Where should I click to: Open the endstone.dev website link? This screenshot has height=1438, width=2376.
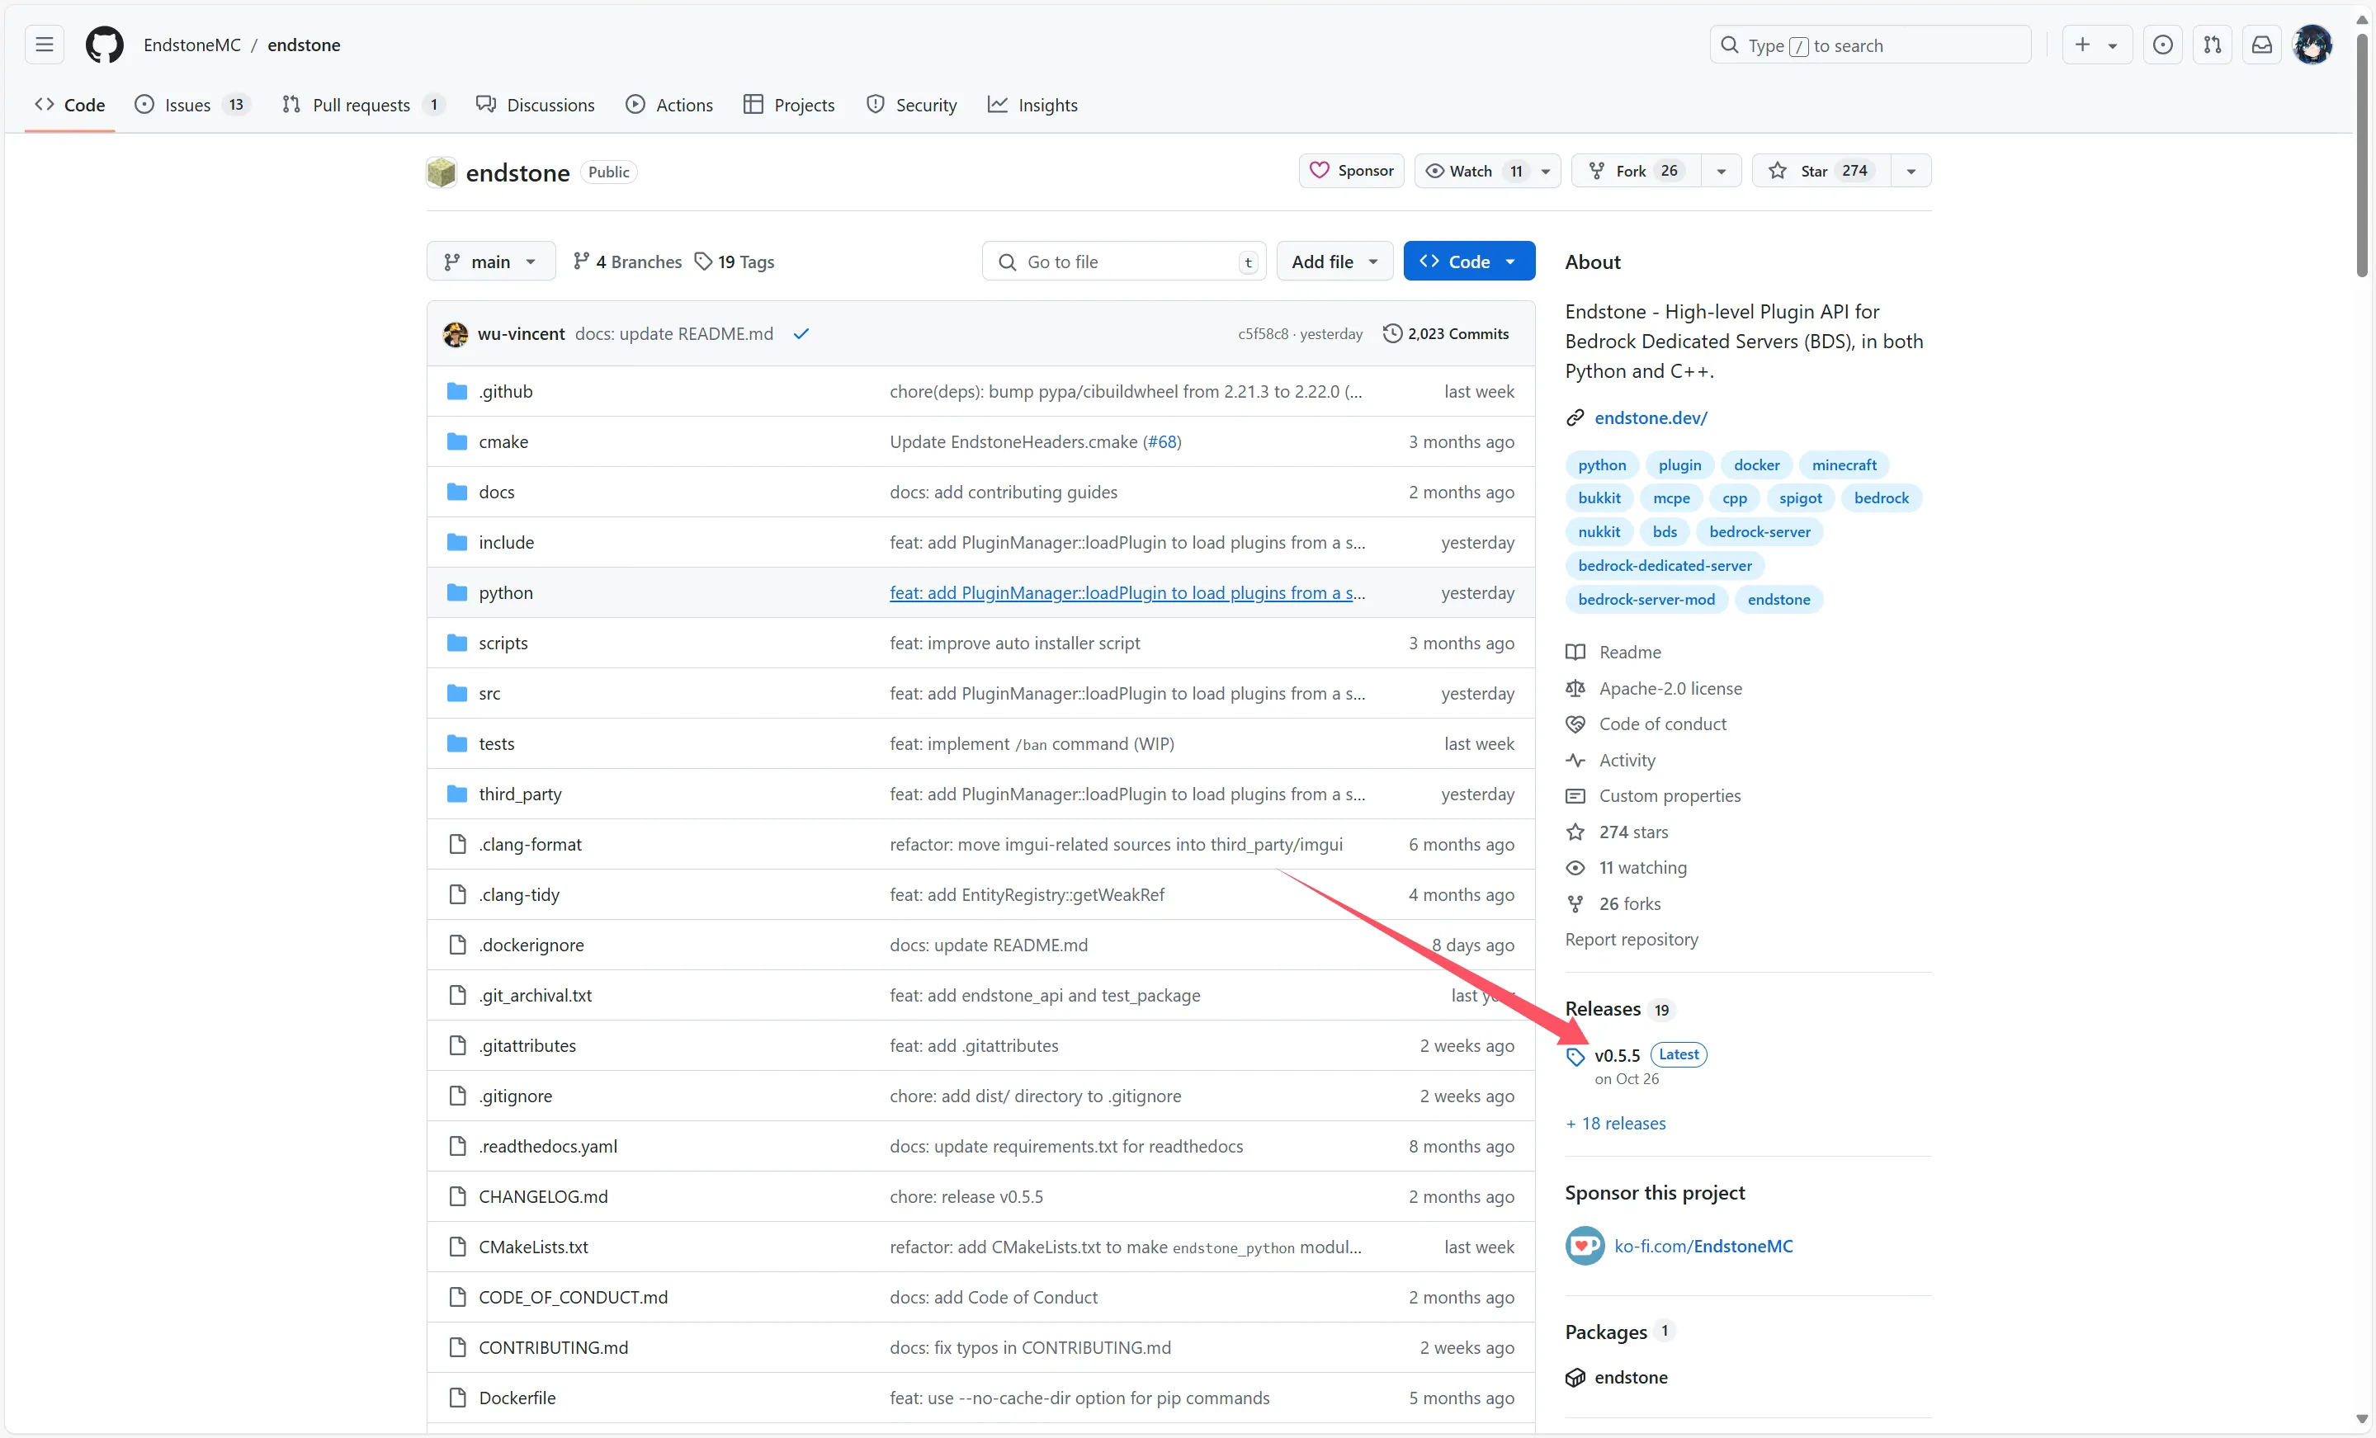(x=1650, y=418)
